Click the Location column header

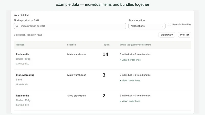click(x=71, y=45)
